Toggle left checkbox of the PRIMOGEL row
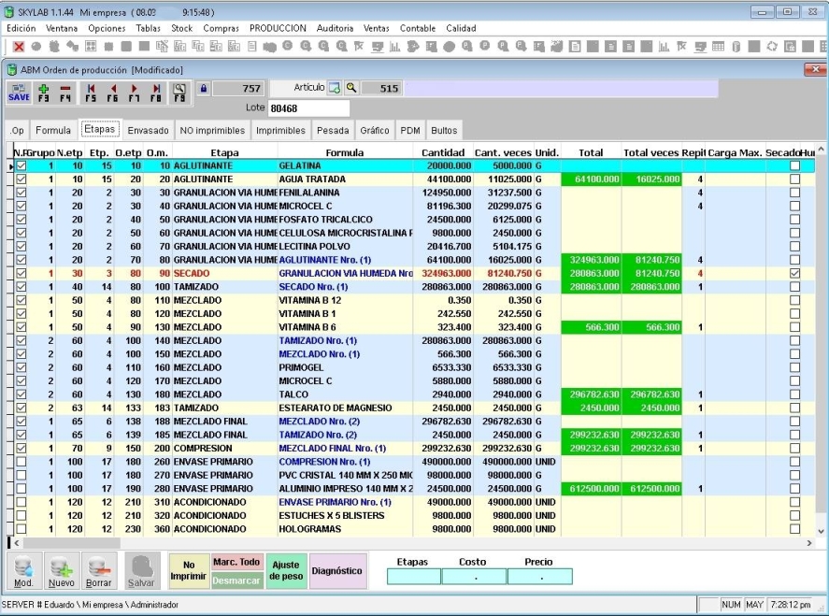829x616 pixels. click(21, 367)
